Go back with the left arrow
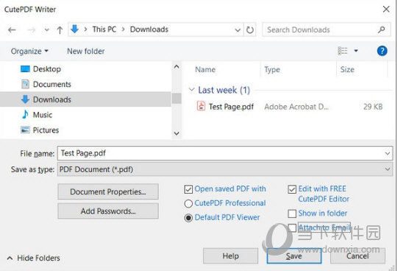Screen dimensions: 398x271 coord(12,30)
